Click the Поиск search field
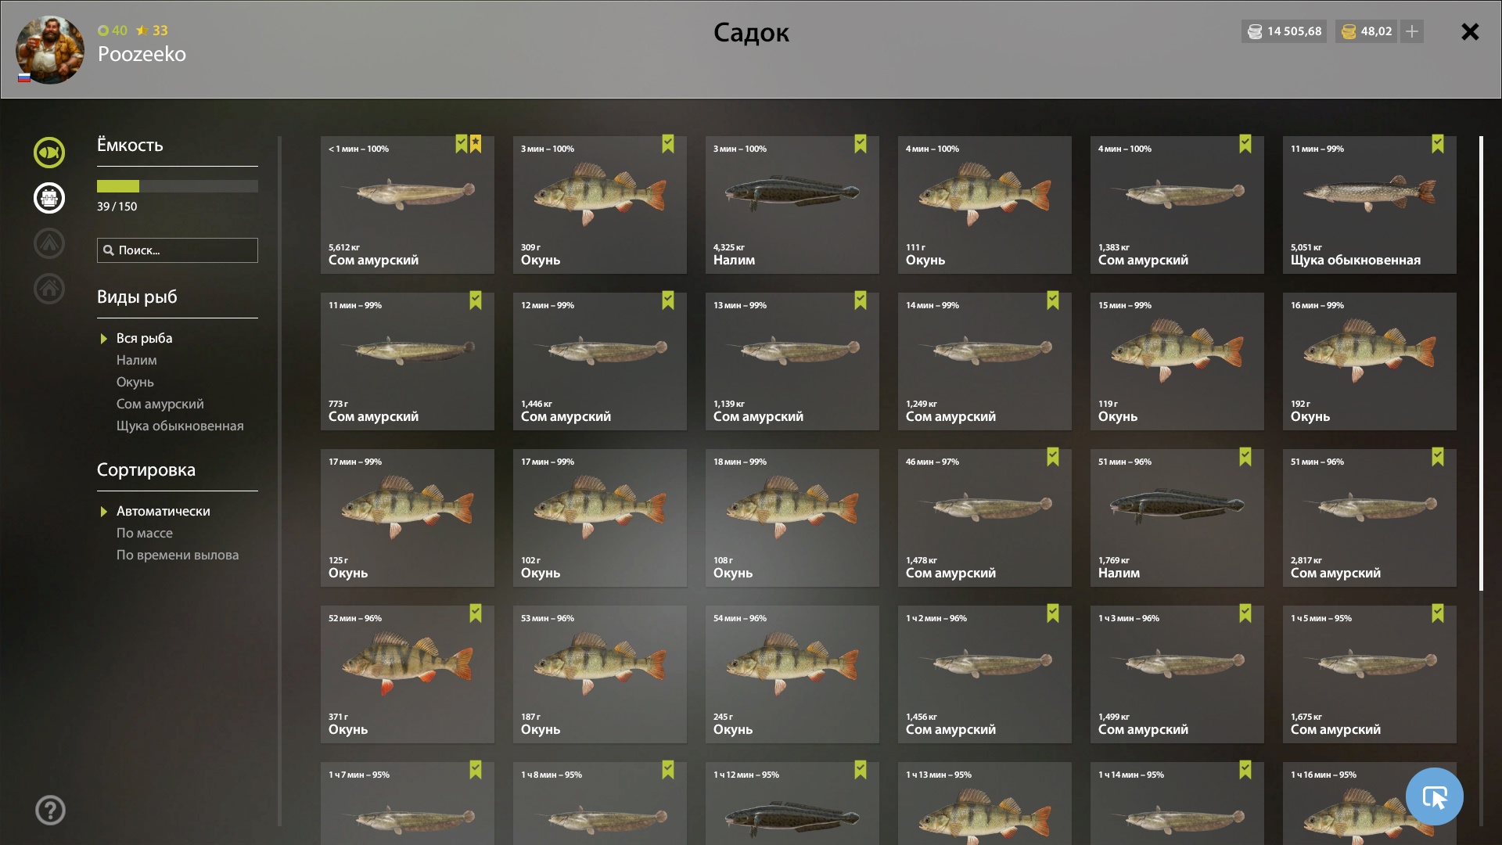The width and height of the screenshot is (1502, 845). pyautogui.click(x=178, y=250)
